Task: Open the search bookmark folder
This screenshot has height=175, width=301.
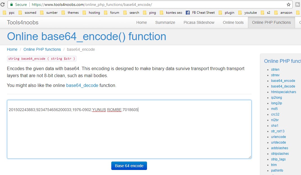Action: 131,13
